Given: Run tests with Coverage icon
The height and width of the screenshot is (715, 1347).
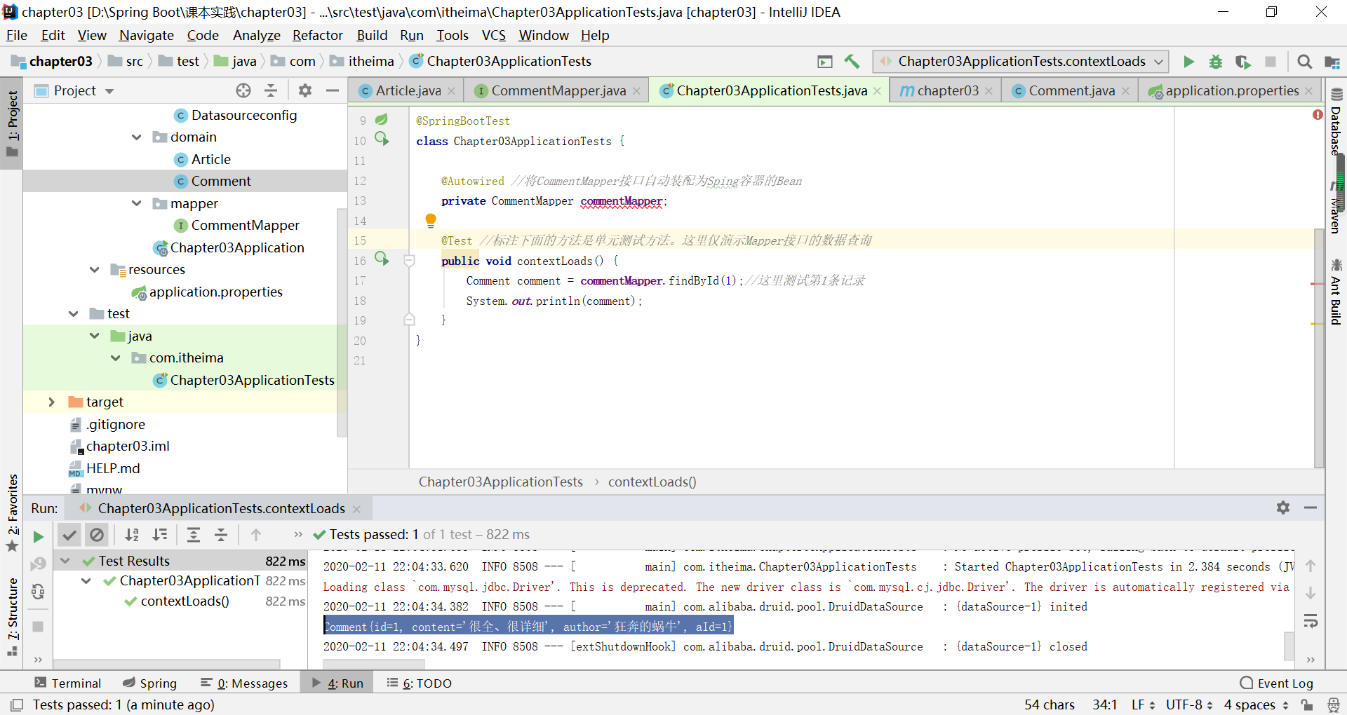Looking at the screenshot, I should tap(1243, 62).
